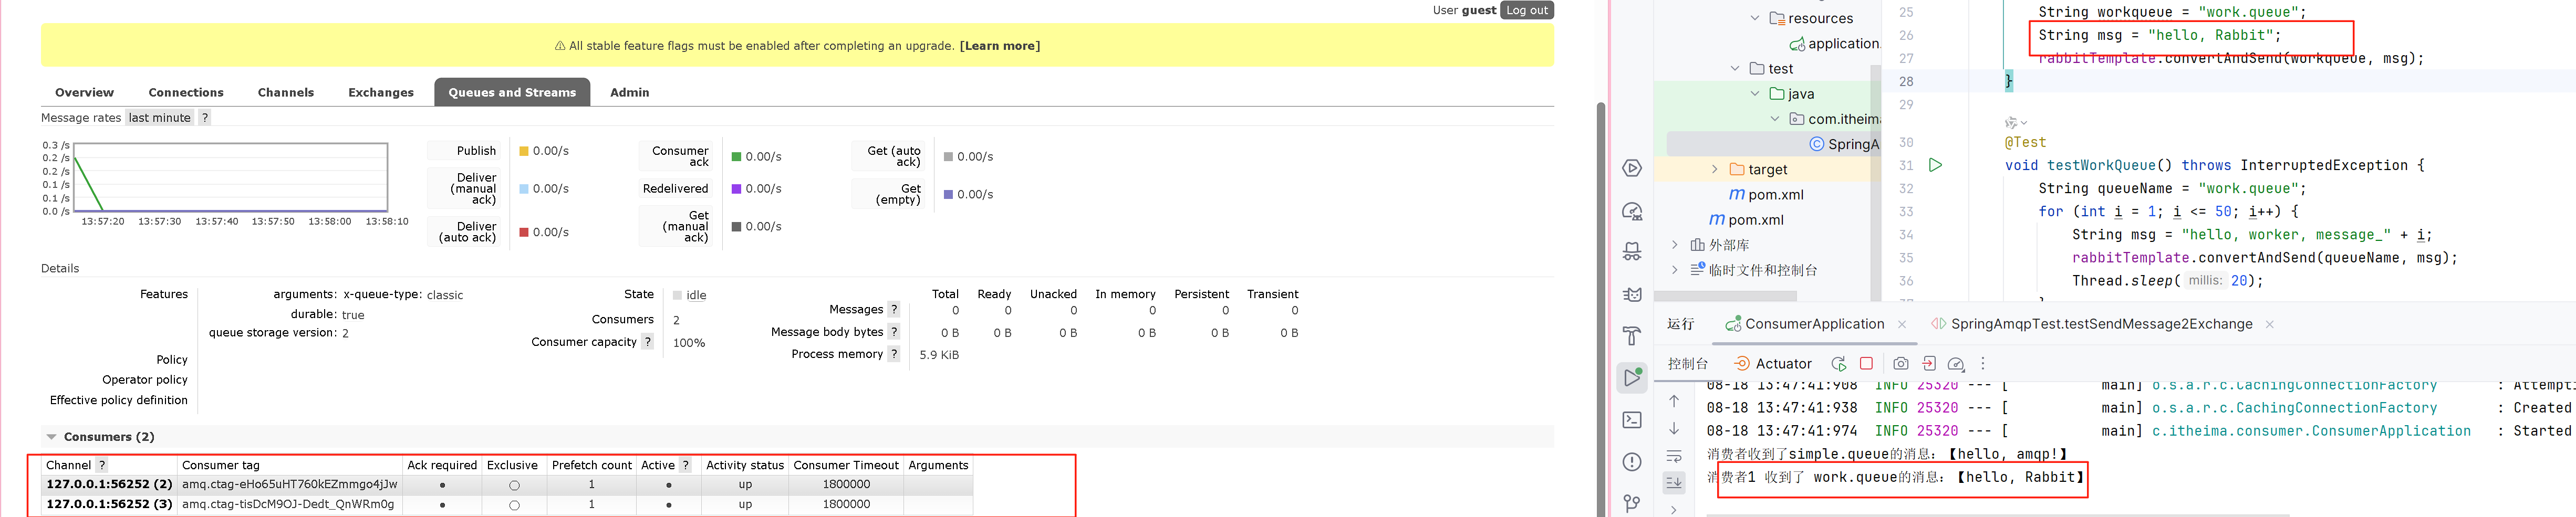2576x517 pixels.
Task: Open the Terminal tool window icon
Action: click(x=1632, y=420)
